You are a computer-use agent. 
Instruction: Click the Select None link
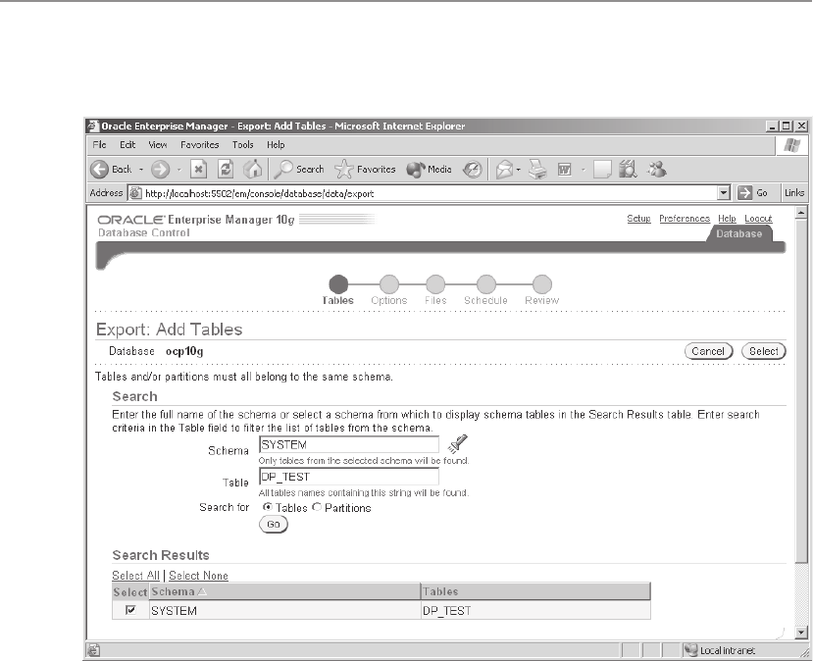pyautogui.click(x=198, y=576)
